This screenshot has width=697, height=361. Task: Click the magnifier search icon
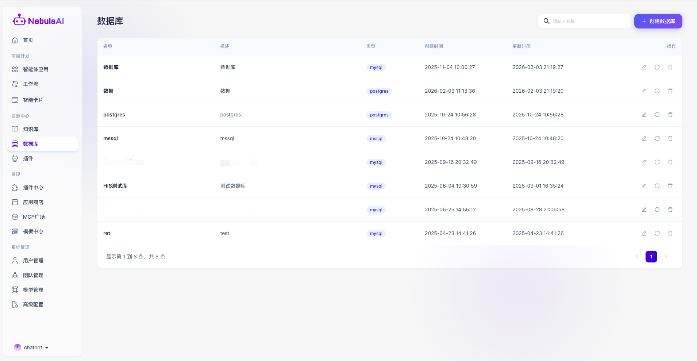coord(546,21)
